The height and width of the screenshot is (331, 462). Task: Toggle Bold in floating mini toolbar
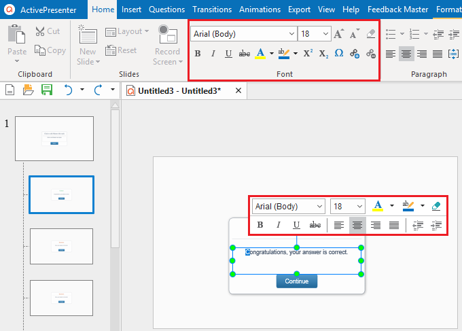click(x=260, y=225)
